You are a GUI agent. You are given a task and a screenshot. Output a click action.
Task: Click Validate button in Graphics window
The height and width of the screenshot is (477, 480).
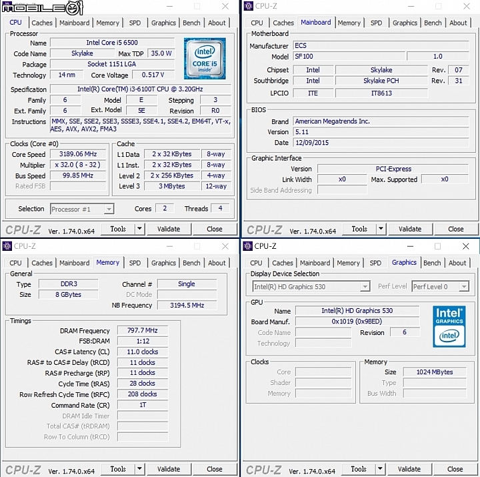point(409,469)
